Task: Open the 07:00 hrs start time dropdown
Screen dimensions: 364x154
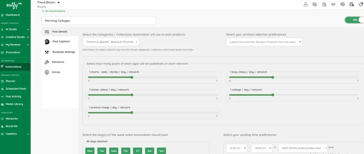Action: (236, 148)
